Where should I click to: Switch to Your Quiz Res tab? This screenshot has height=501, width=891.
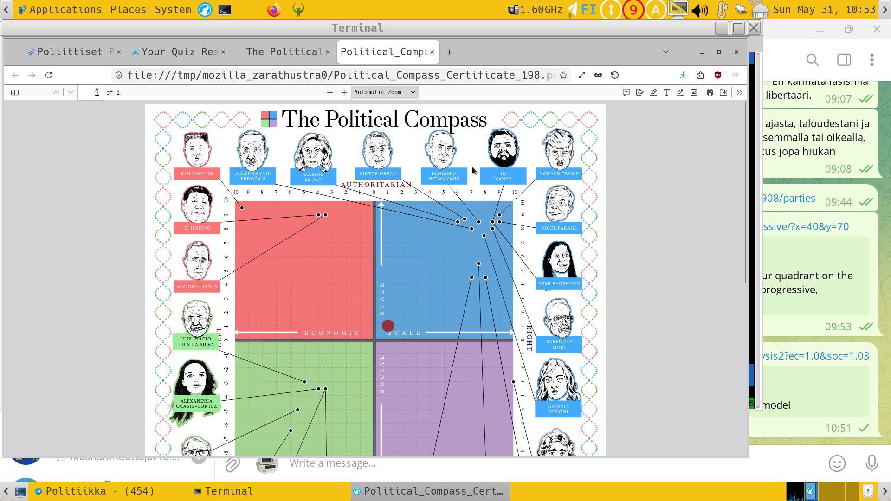coord(179,52)
